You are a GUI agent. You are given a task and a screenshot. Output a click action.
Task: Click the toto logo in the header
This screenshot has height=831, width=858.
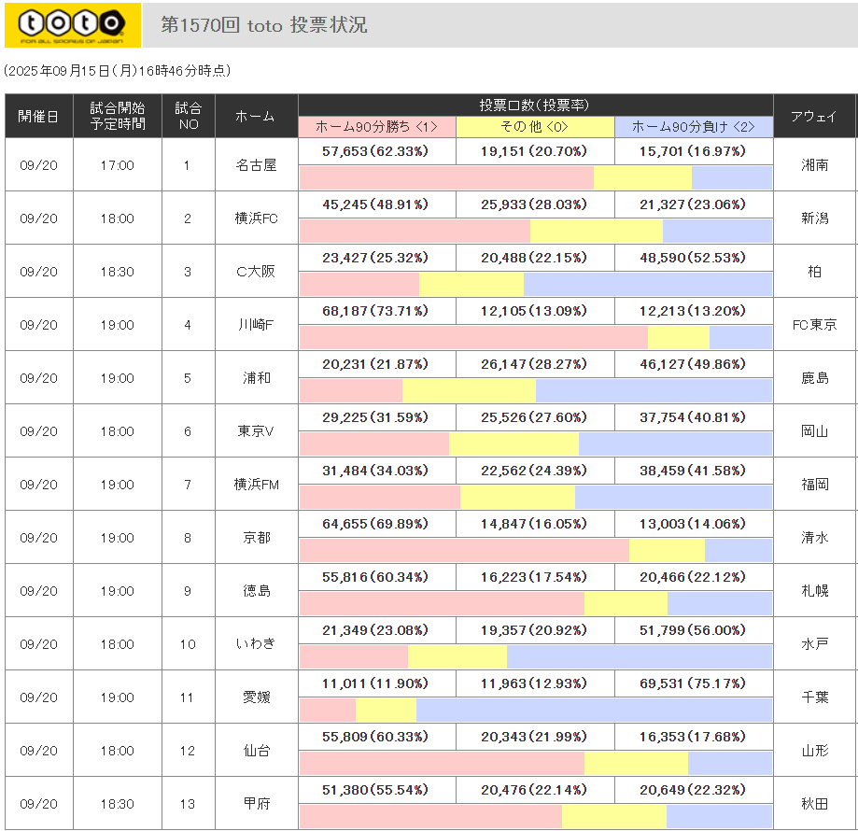coord(72,25)
